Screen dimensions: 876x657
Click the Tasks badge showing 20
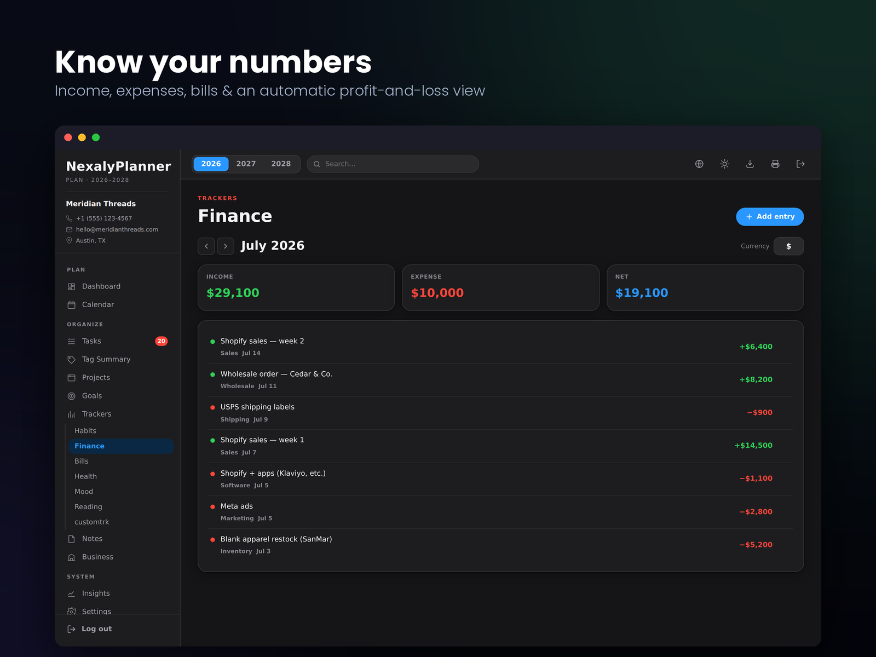pos(161,341)
